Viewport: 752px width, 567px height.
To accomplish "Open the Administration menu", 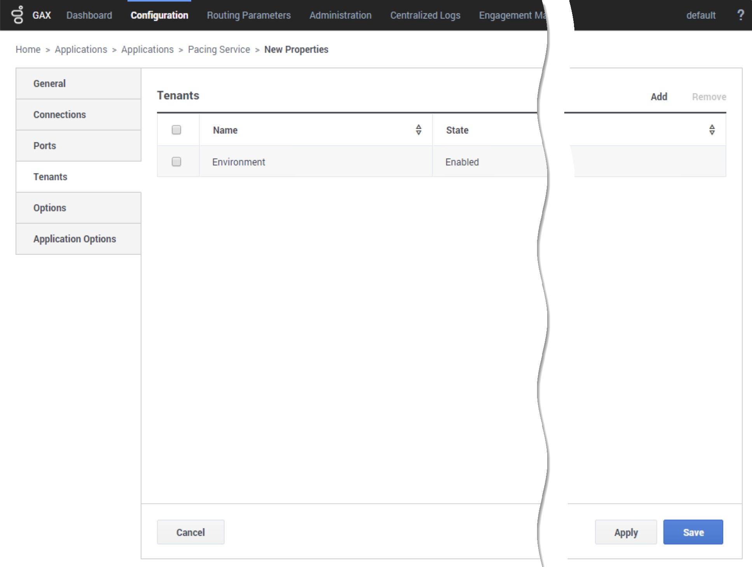I will (340, 15).
